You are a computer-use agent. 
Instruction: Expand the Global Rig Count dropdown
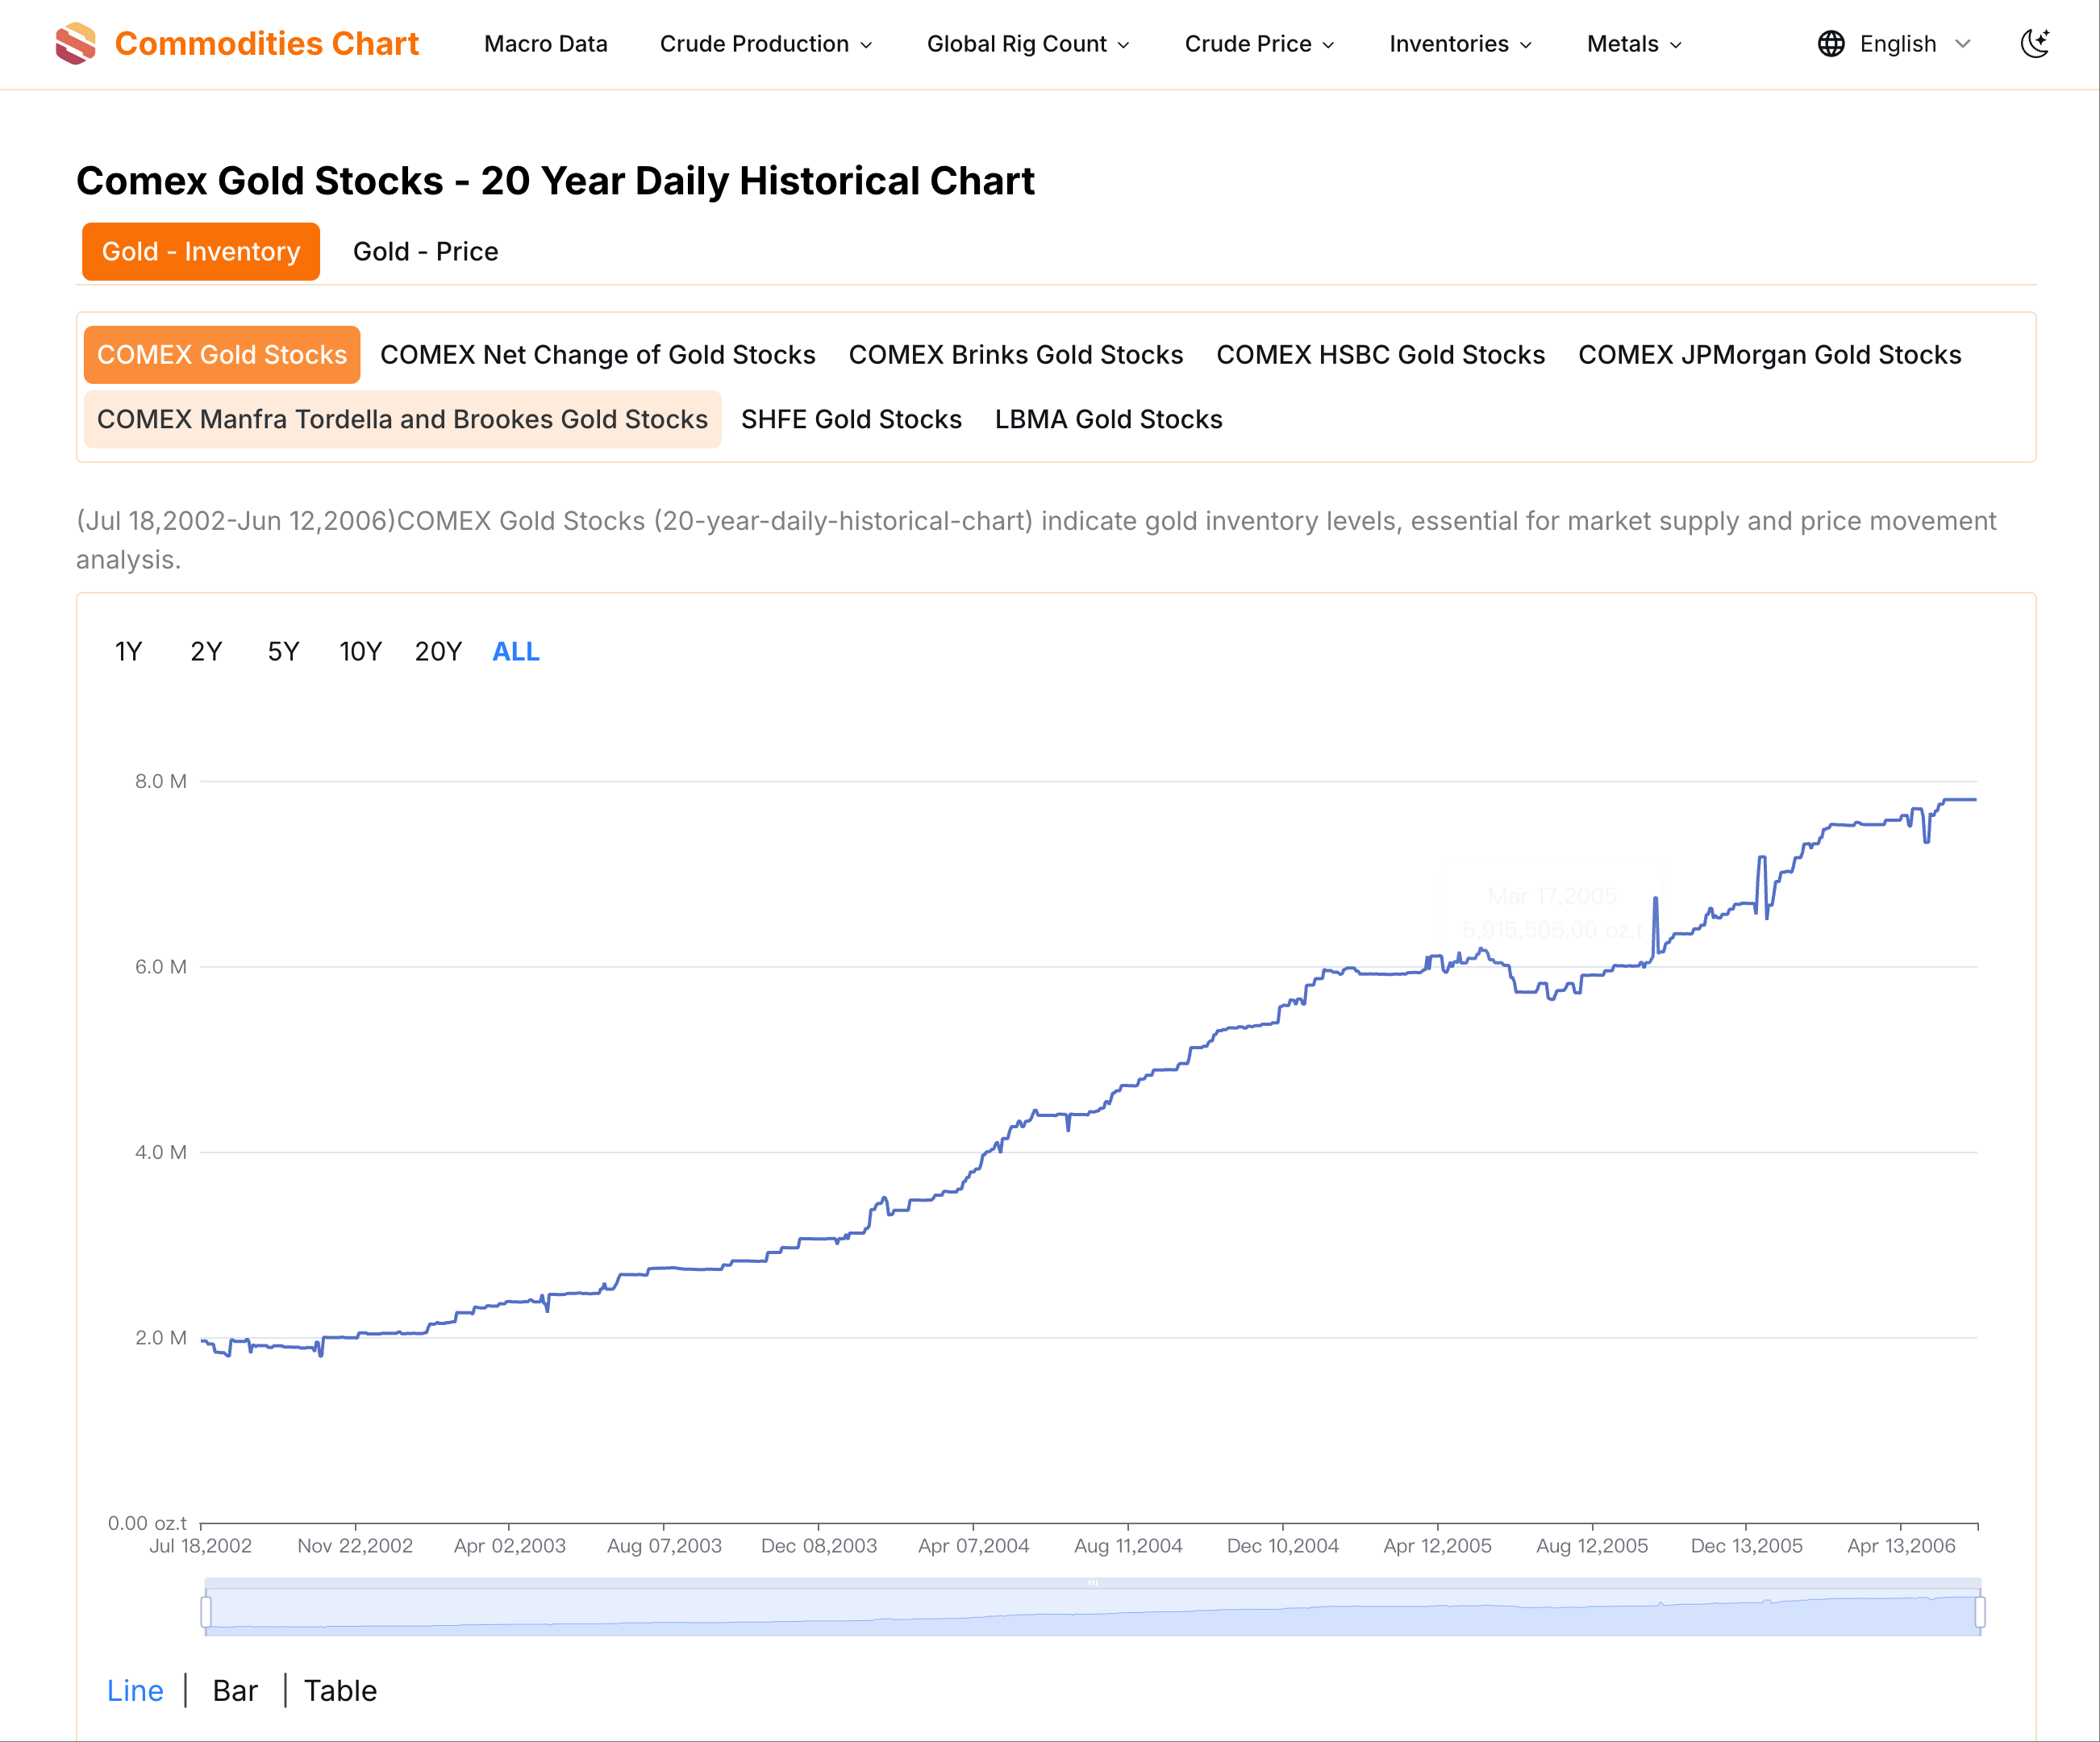[1028, 44]
